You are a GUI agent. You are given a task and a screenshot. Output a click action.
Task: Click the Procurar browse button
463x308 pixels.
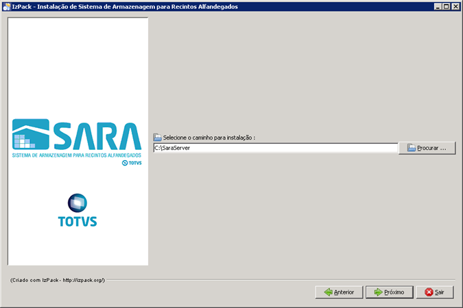point(427,148)
